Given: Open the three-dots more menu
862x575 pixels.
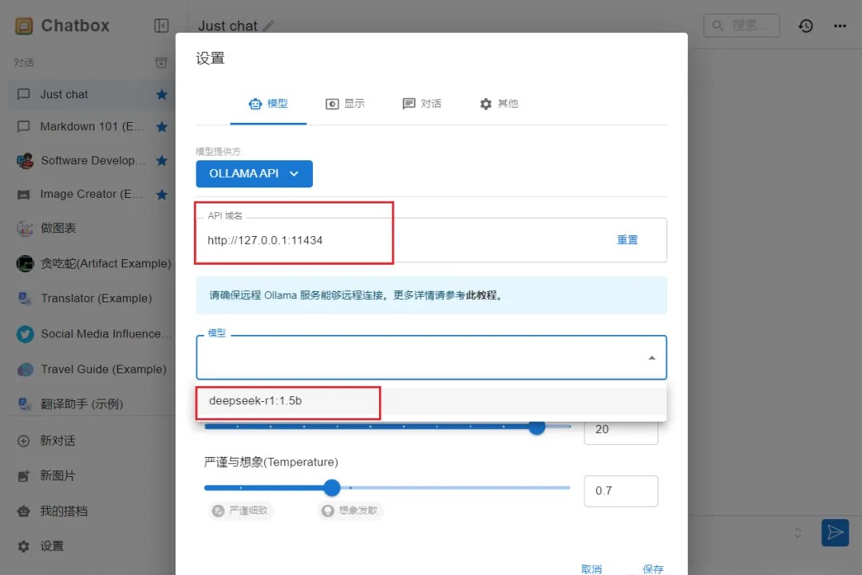Looking at the screenshot, I should (x=840, y=26).
